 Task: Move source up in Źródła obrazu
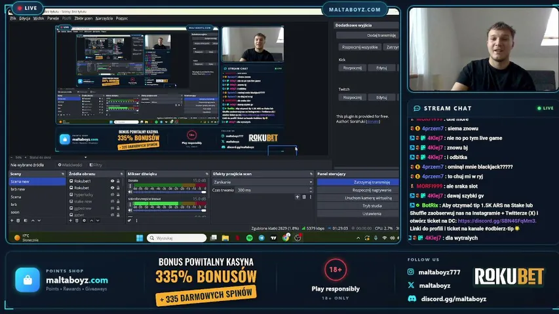(91, 220)
